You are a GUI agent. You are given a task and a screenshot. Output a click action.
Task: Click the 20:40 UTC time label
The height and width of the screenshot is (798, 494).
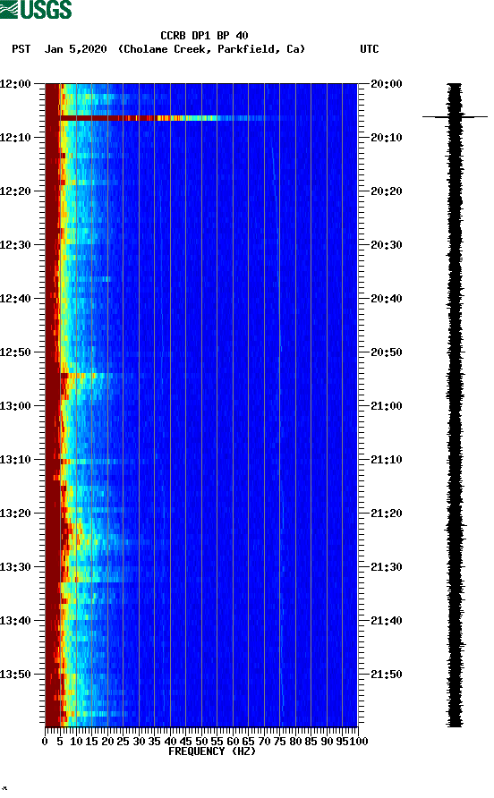pos(387,299)
